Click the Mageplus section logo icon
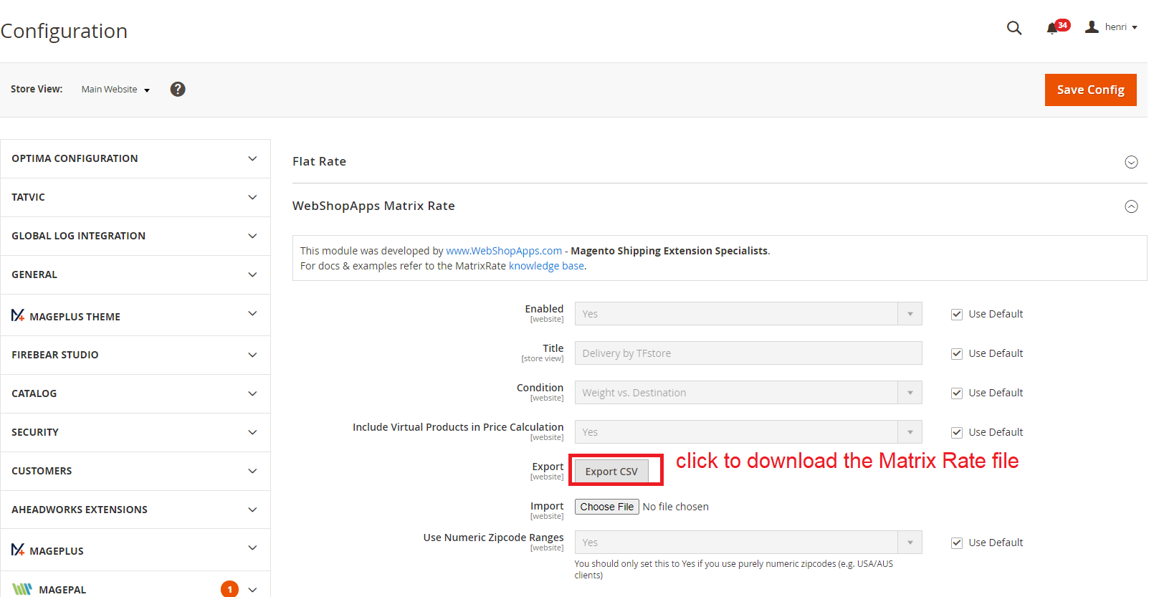Image resolution: width=1159 pixels, height=597 pixels. click(18, 550)
